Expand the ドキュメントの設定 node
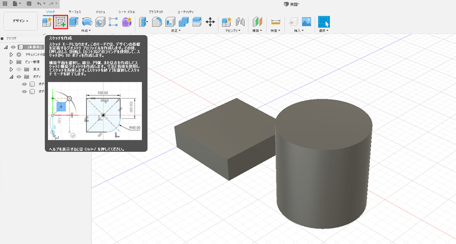 click(x=11, y=54)
